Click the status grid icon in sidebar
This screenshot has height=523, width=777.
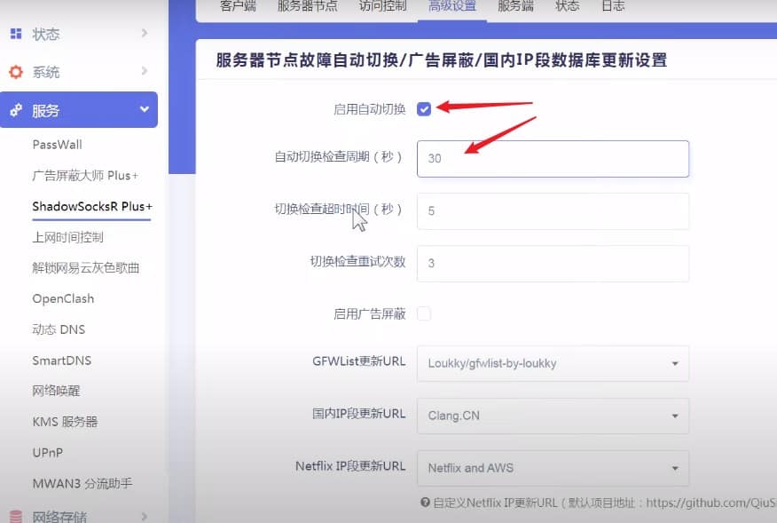[15, 35]
